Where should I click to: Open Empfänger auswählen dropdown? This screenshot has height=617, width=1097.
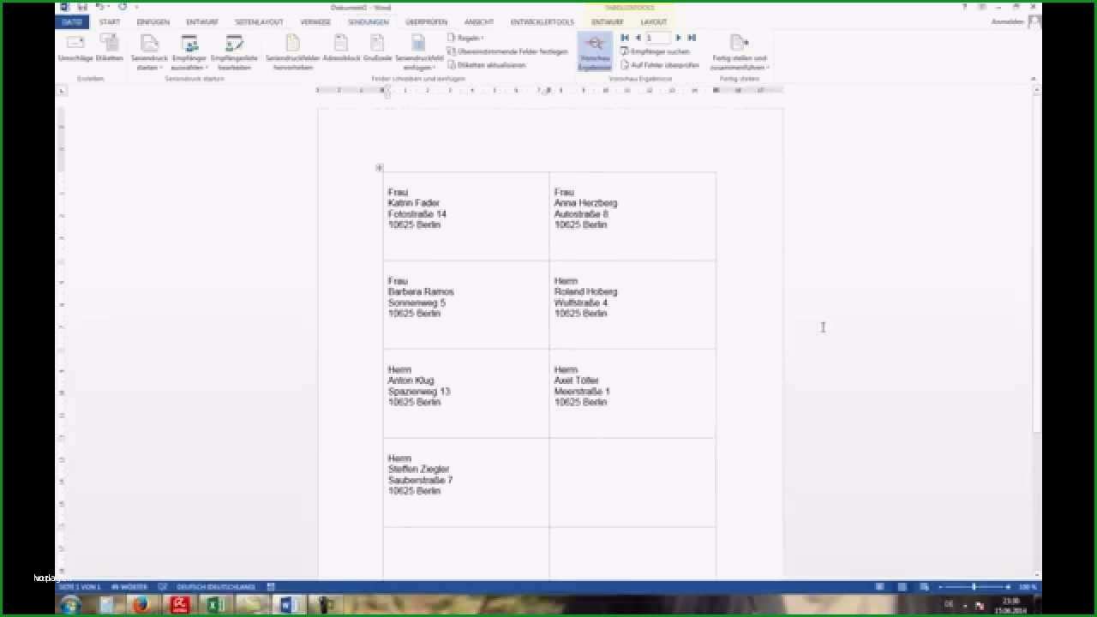click(x=189, y=52)
